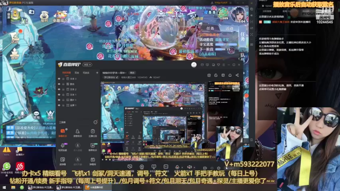Open the 弹幕秀 tool

point(93,161)
